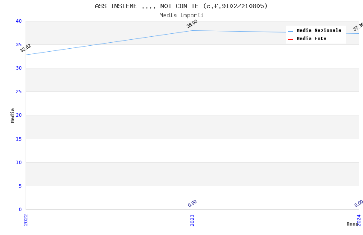363x235 pixels.
Task: Click the 0.00 value label above 2023
Action: coord(192,203)
